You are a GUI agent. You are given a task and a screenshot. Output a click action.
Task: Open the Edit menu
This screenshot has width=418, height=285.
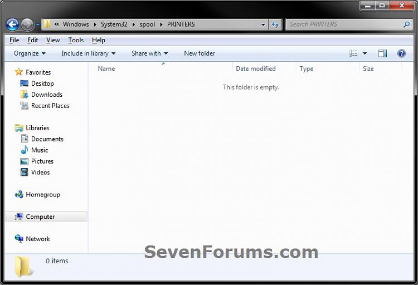[x=32, y=40]
